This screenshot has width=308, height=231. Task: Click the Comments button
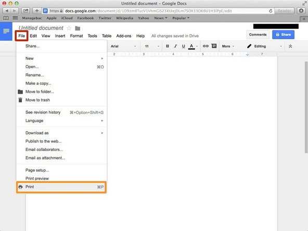(x=258, y=34)
